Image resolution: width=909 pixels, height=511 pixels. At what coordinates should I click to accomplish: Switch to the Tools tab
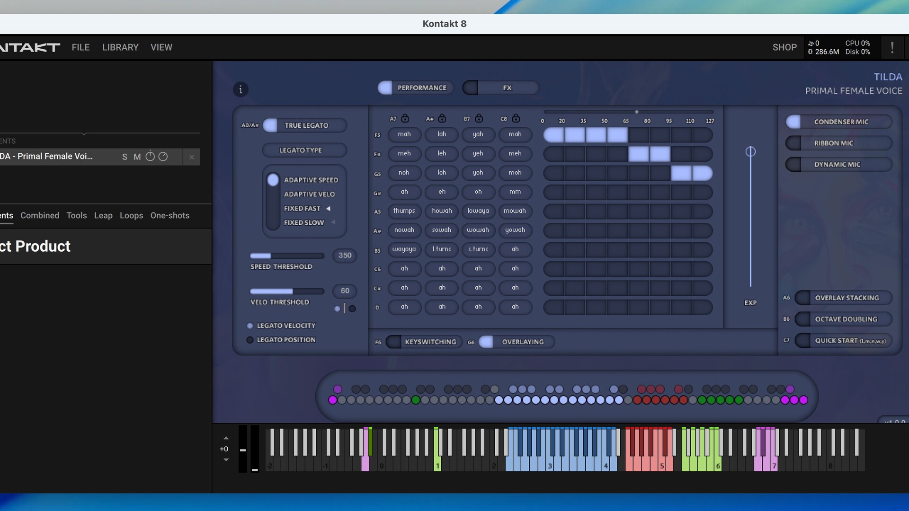[x=77, y=215]
